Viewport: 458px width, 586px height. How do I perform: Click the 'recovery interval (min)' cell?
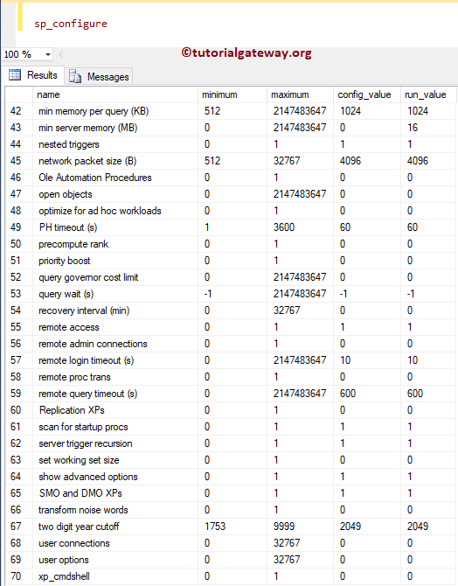[x=115, y=310]
